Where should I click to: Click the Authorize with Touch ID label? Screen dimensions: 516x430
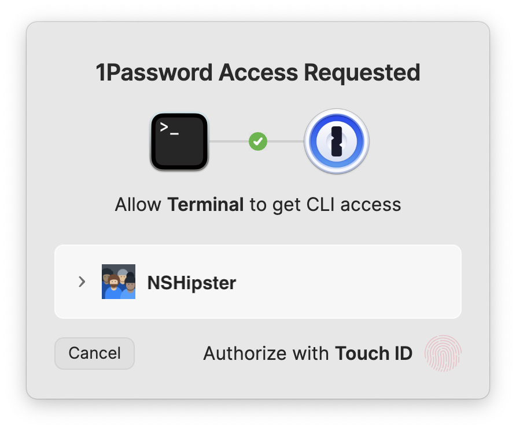point(308,354)
